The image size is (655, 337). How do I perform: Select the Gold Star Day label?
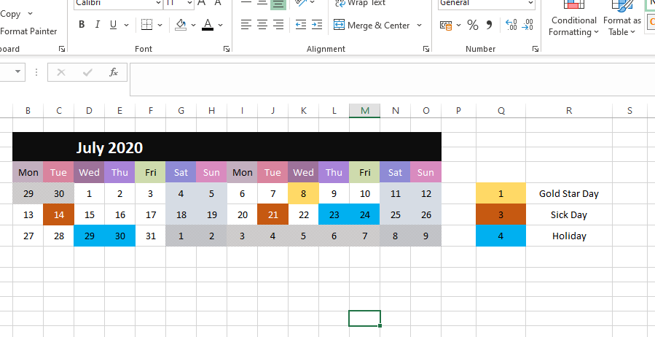click(x=569, y=193)
